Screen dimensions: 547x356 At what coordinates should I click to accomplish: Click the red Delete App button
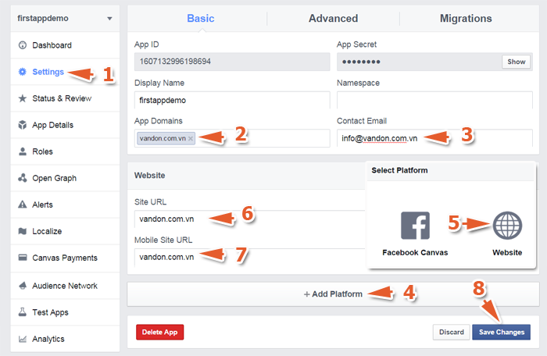pyautogui.click(x=159, y=333)
